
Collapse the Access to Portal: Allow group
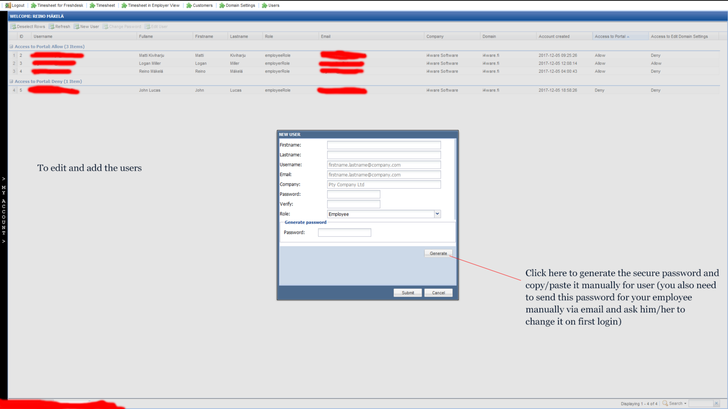[11, 46]
